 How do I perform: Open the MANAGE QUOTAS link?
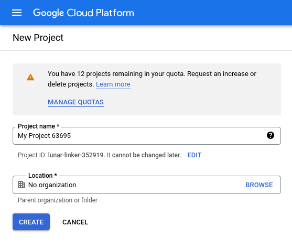[75, 102]
